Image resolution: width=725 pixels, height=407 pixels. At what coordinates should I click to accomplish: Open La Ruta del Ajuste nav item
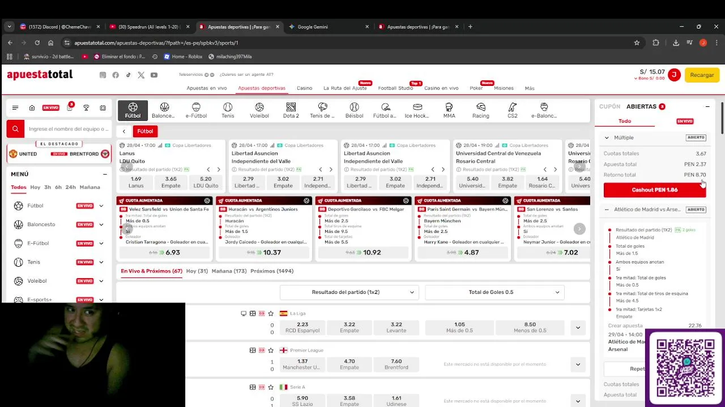(345, 88)
